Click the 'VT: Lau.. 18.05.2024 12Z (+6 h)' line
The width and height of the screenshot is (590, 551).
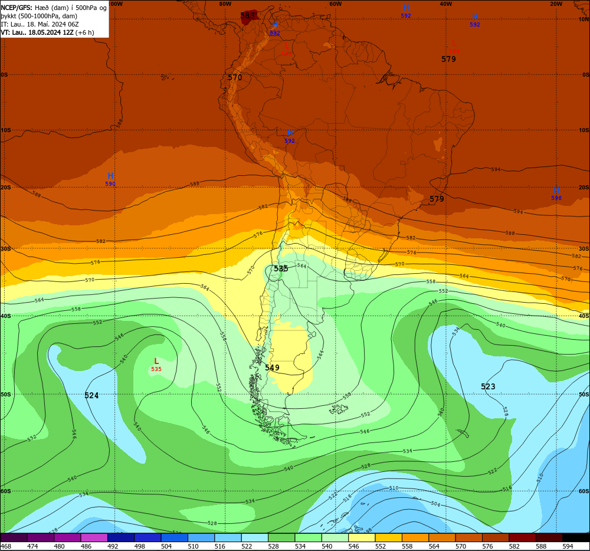47,32
